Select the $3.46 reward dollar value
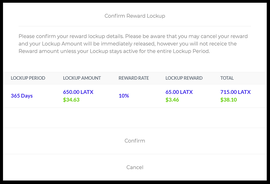The height and width of the screenshot is (184, 270). (x=172, y=100)
